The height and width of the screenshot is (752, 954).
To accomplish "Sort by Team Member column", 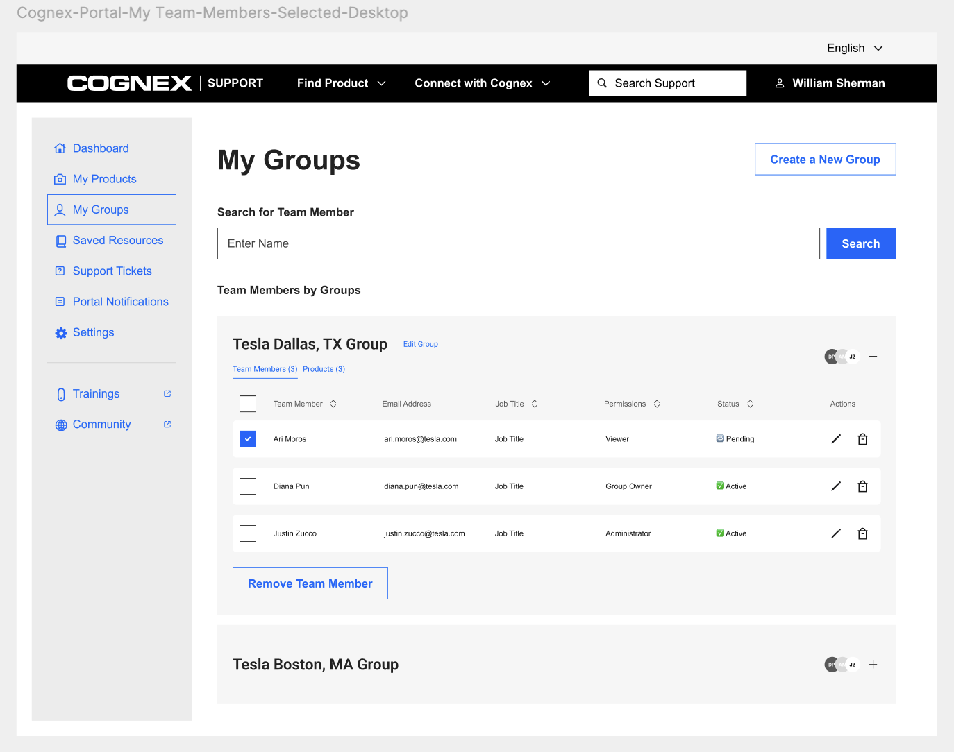I will coord(333,404).
